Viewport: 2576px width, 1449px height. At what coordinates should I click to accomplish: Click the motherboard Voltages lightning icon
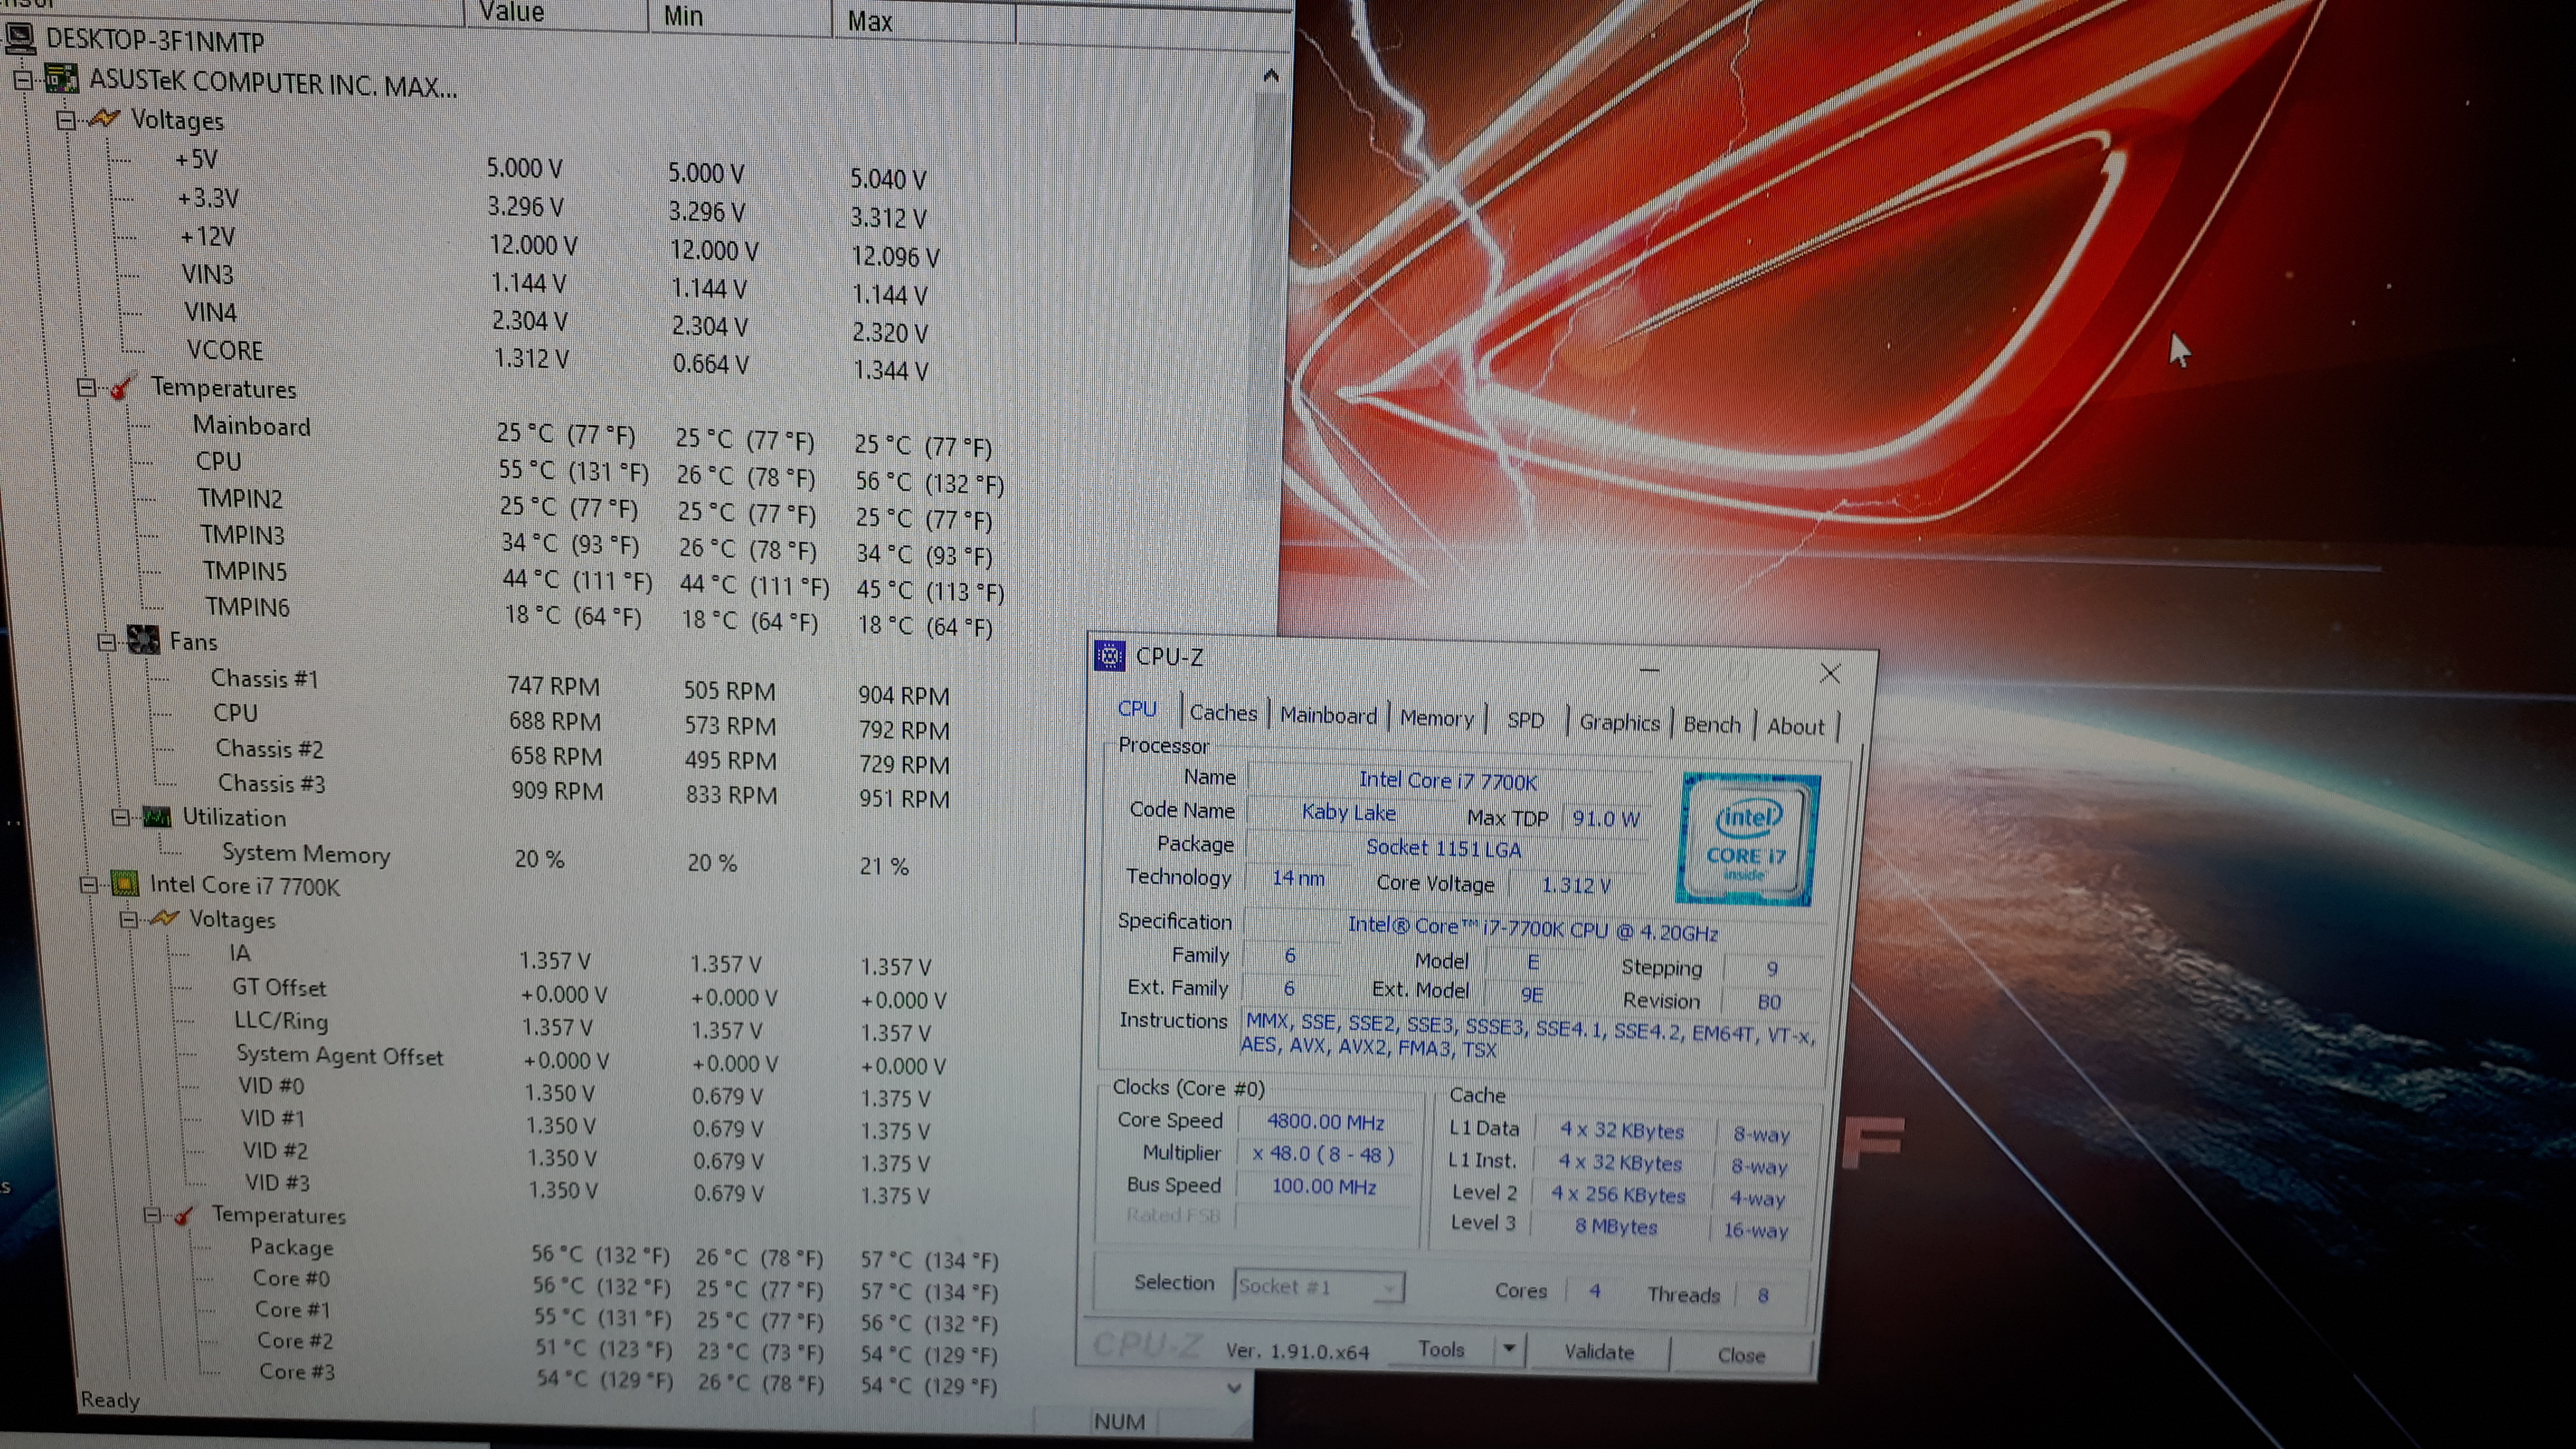click(104, 119)
